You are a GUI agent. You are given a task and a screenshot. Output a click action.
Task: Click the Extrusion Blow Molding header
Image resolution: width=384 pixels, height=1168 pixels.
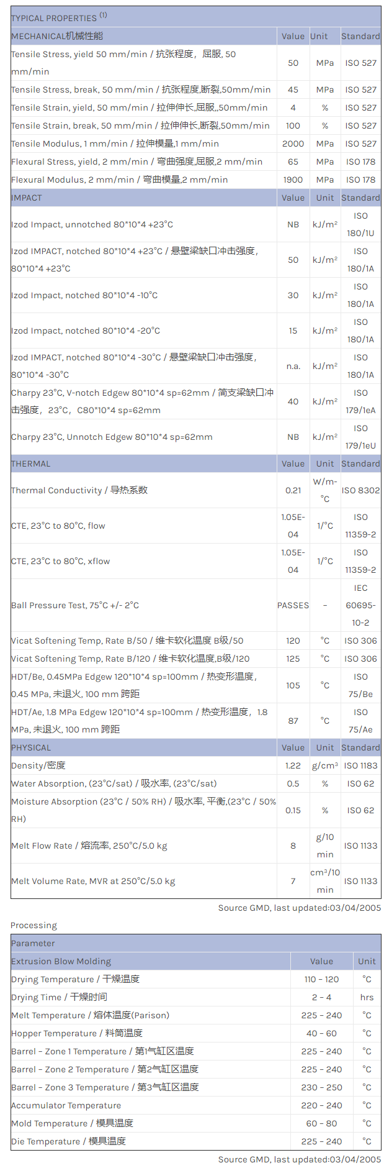click(61, 961)
